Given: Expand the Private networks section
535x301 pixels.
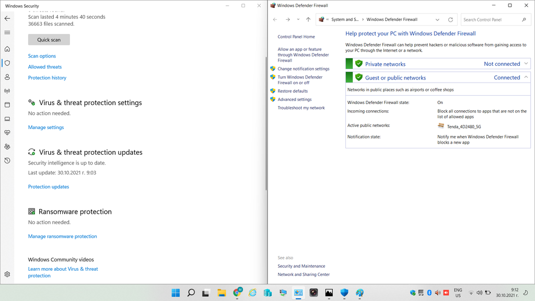Looking at the screenshot, I should [526, 64].
